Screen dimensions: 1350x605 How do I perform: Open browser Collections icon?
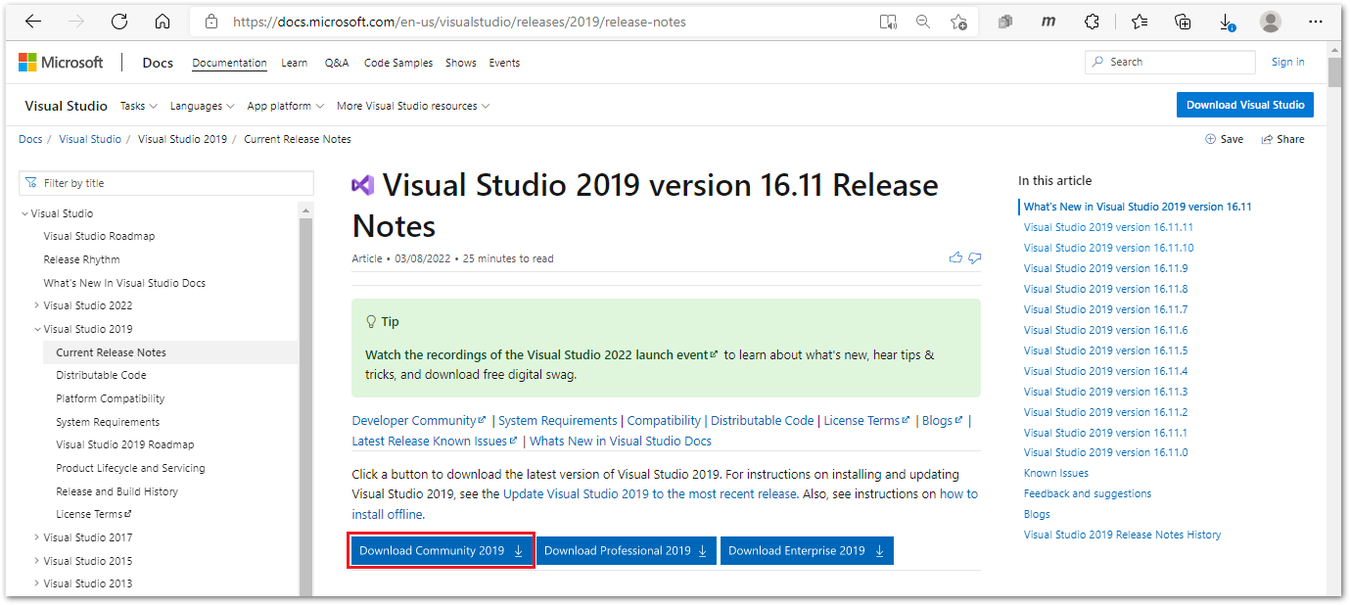tap(1183, 22)
